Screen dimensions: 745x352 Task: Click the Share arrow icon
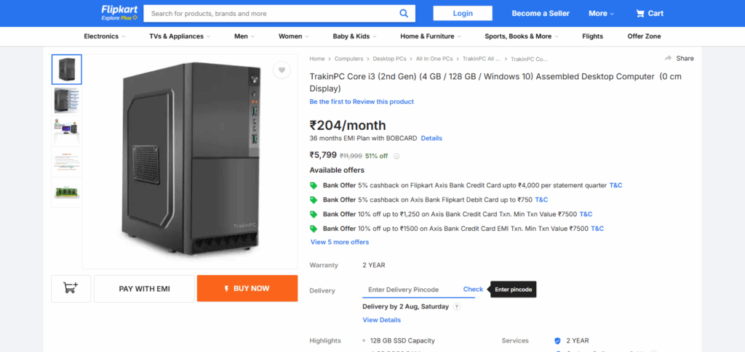(x=668, y=58)
